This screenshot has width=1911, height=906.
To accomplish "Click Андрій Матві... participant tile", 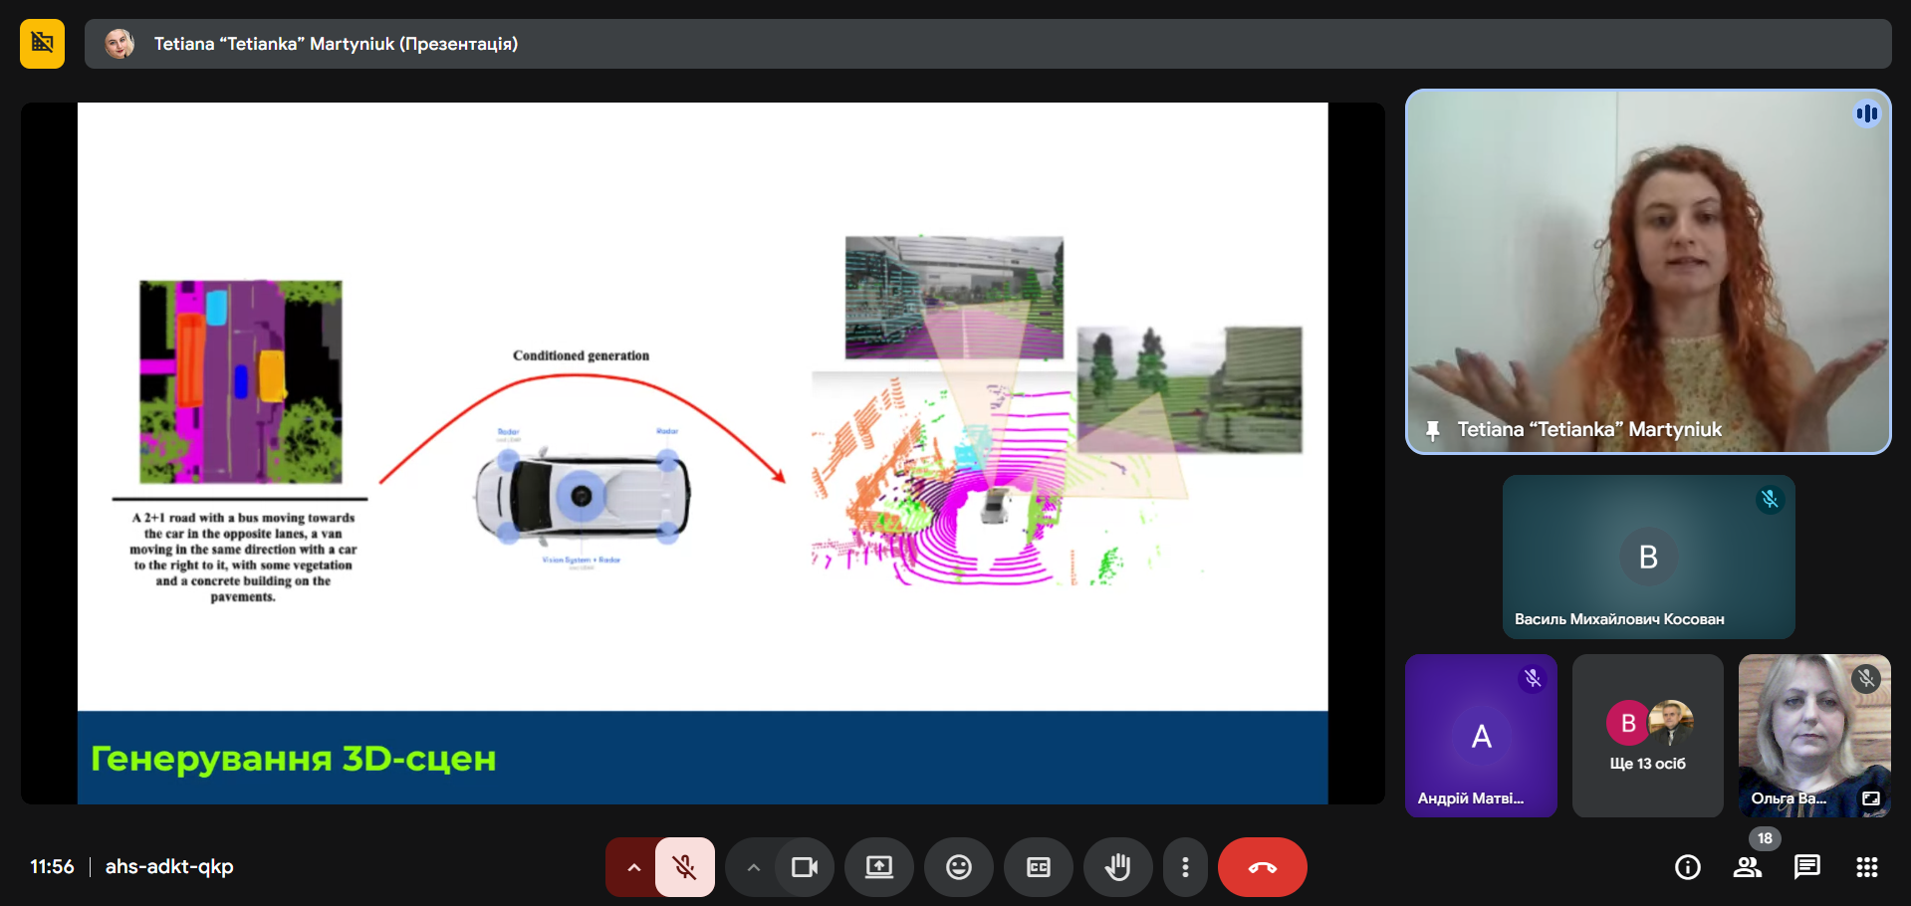I will tap(1481, 736).
